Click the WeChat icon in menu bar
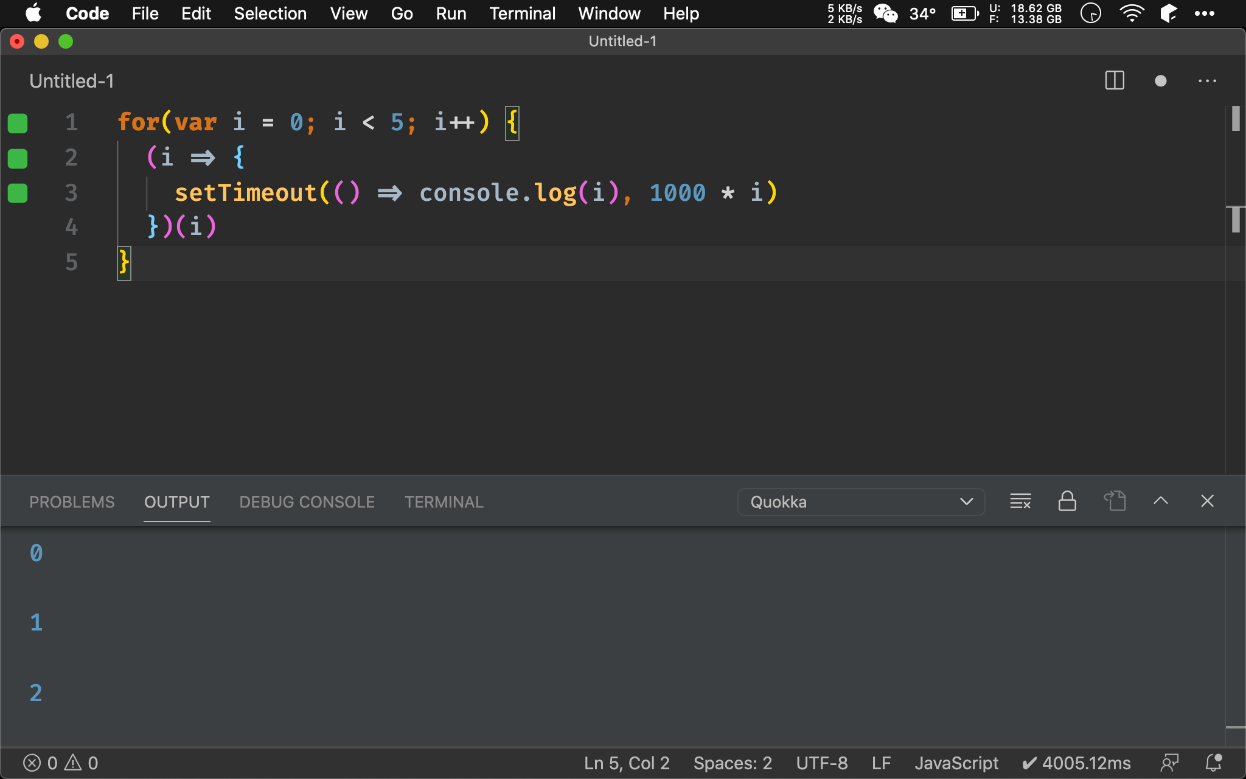 [x=885, y=13]
